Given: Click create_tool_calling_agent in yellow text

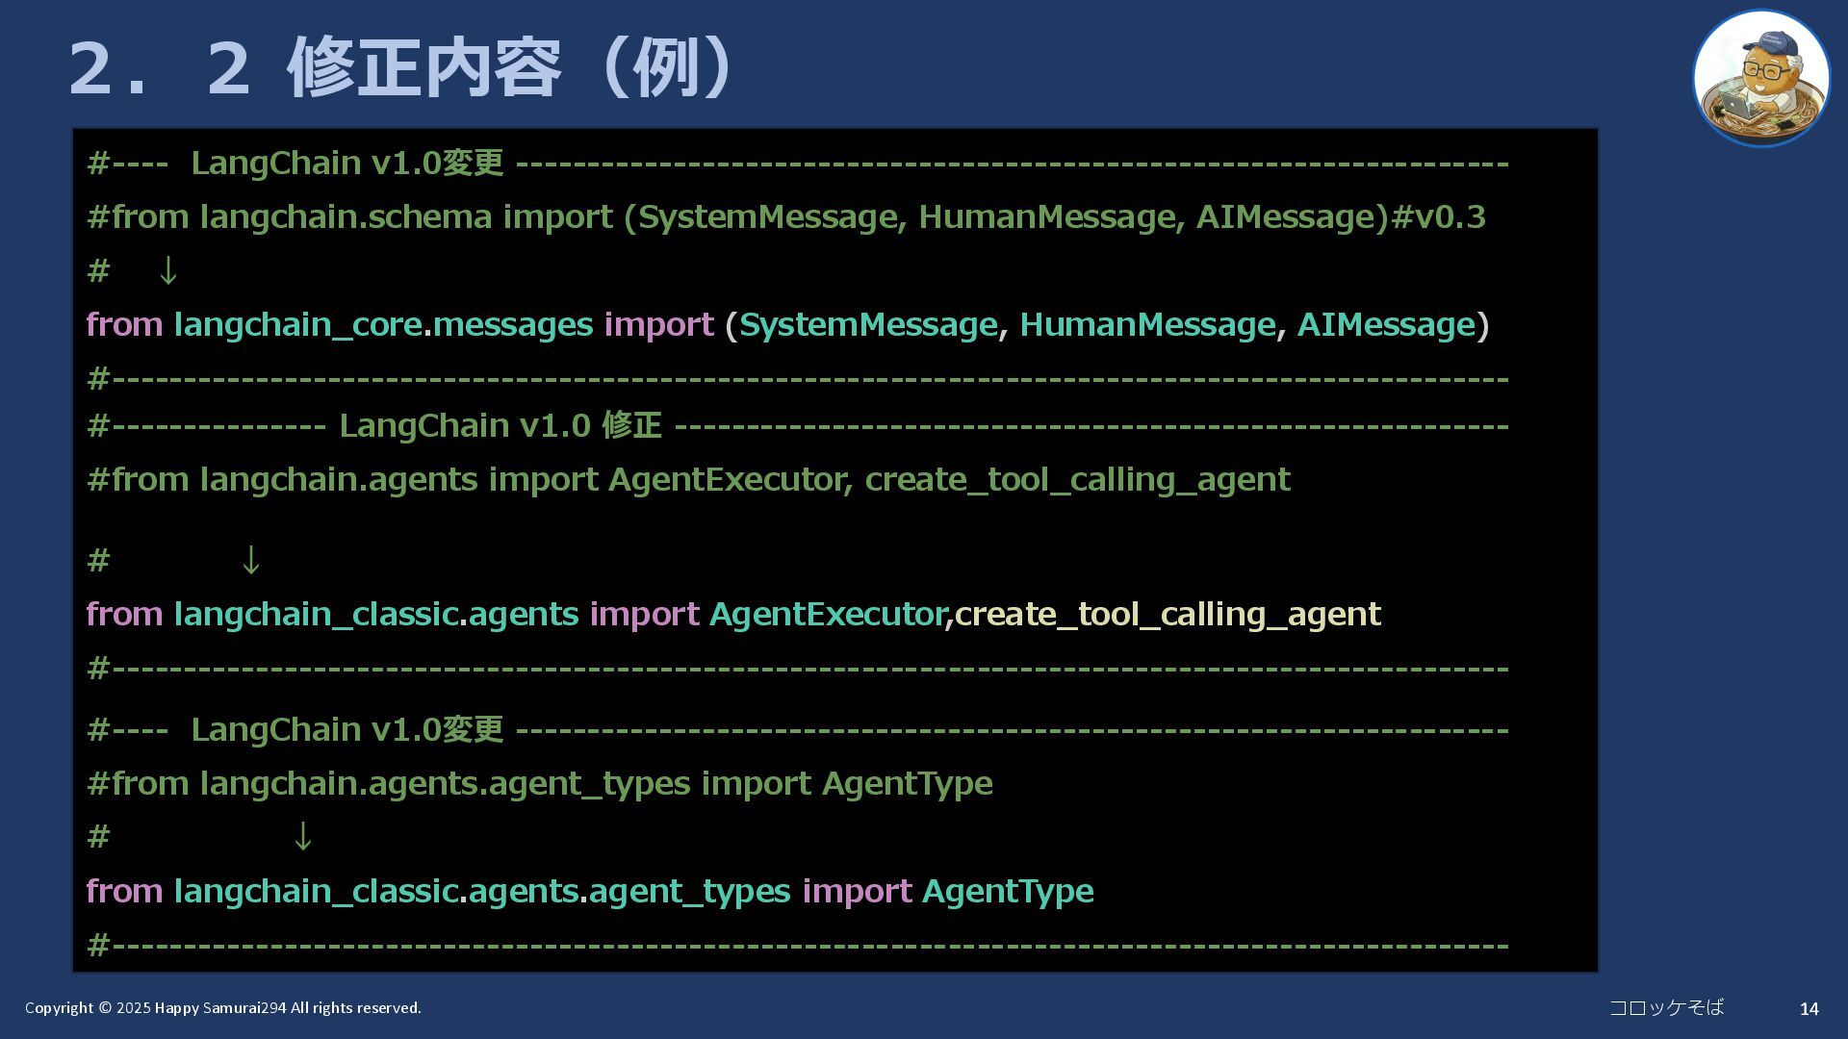Looking at the screenshot, I should pyautogui.click(x=1167, y=614).
